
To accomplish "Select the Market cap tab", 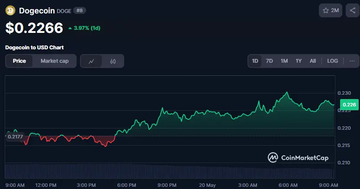I will pyautogui.click(x=55, y=61).
